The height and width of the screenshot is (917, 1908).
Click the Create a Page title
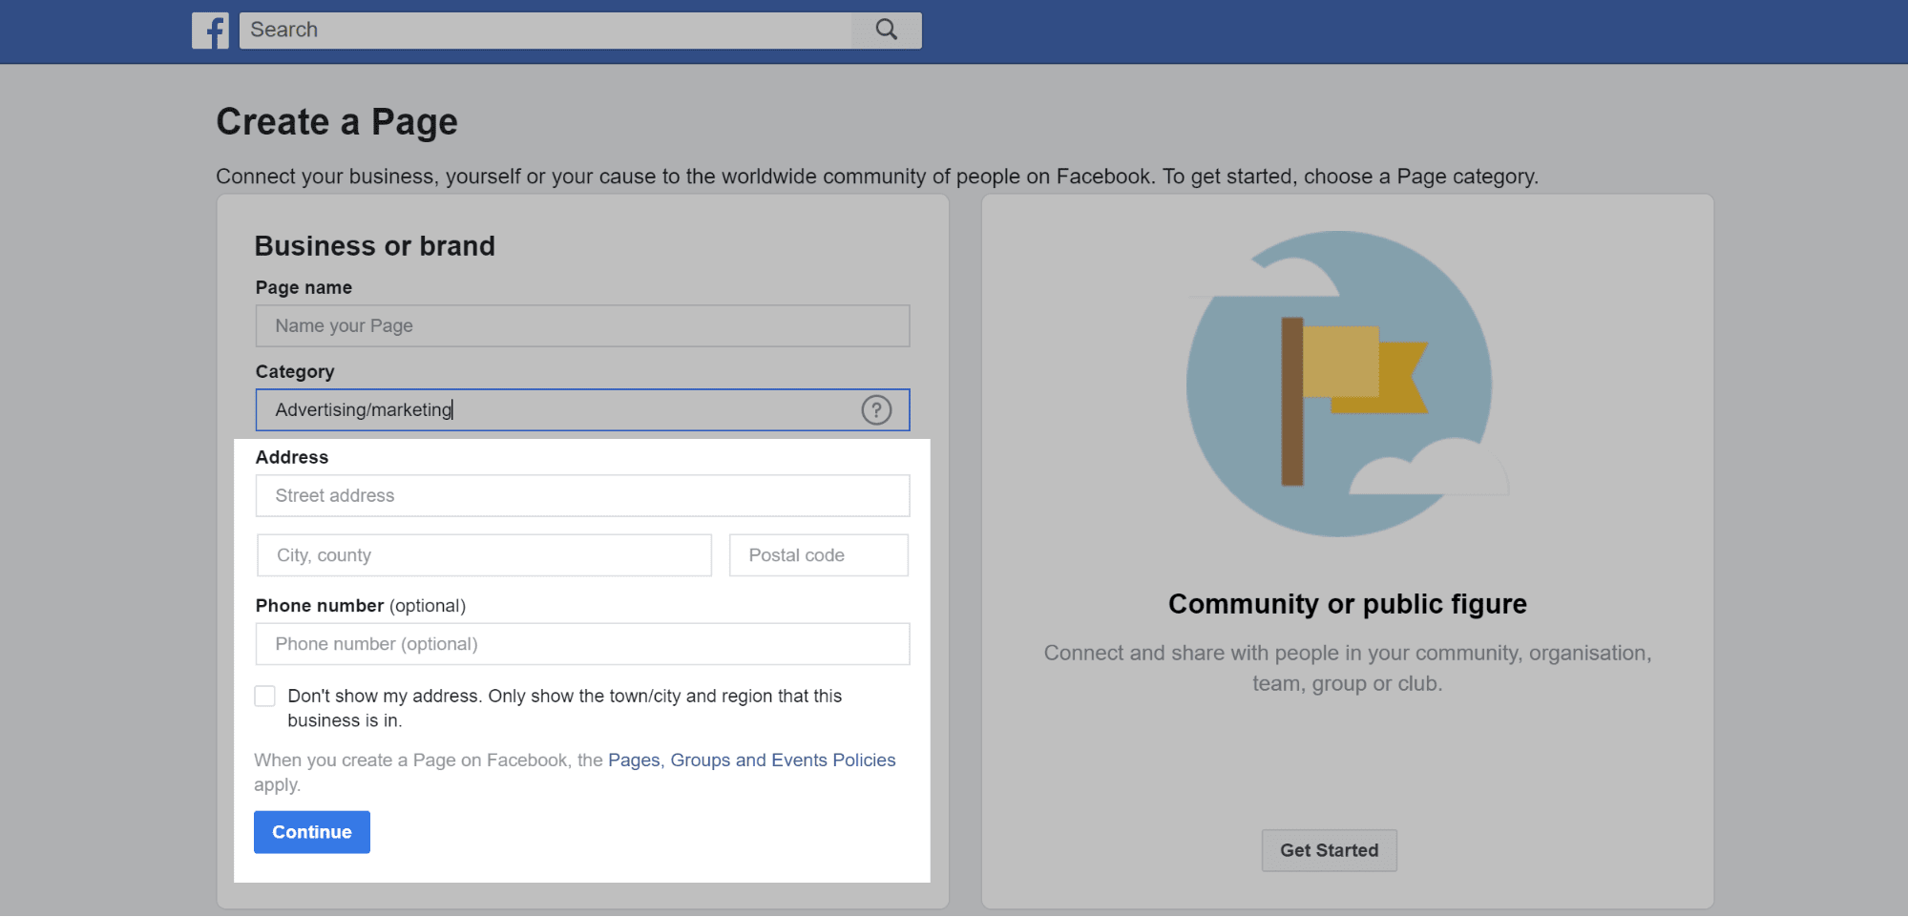pyautogui.click(x=337, y=122)
